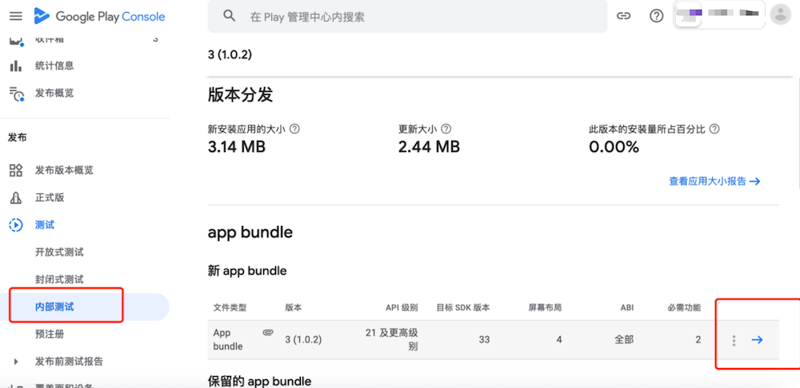Expand the 发布前测试报告 section

16,362
